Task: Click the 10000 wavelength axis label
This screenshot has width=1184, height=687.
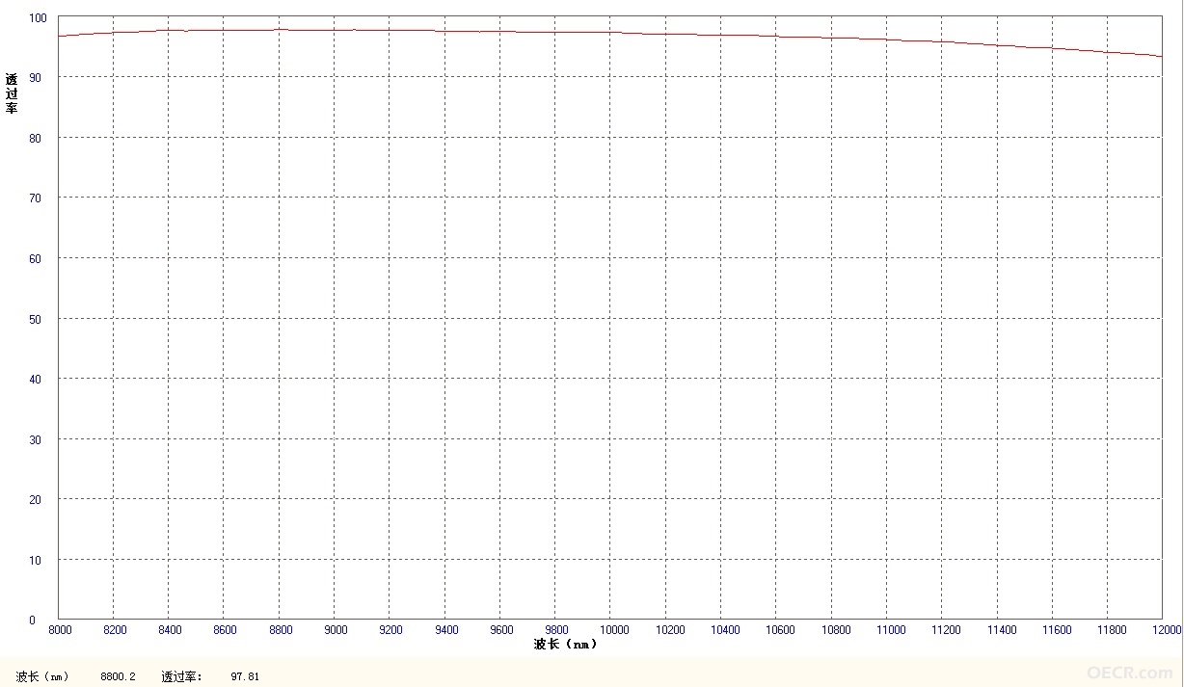Action: click(612, 630)
